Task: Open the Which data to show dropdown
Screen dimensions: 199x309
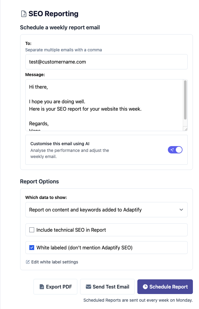Action: point(106,210)
